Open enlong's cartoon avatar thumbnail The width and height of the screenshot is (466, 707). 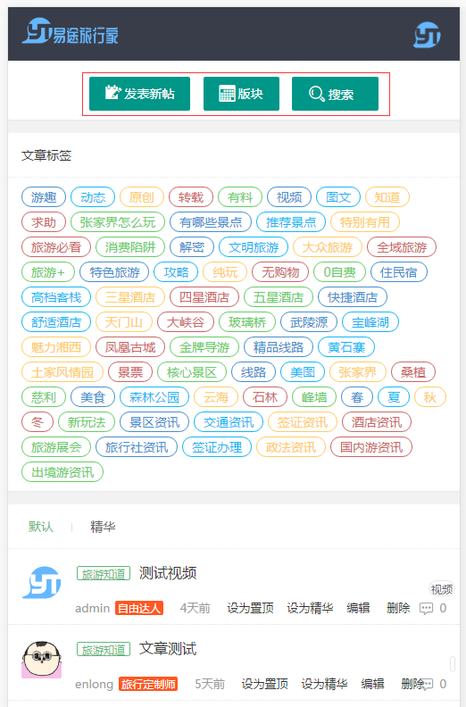pos(41,659)
